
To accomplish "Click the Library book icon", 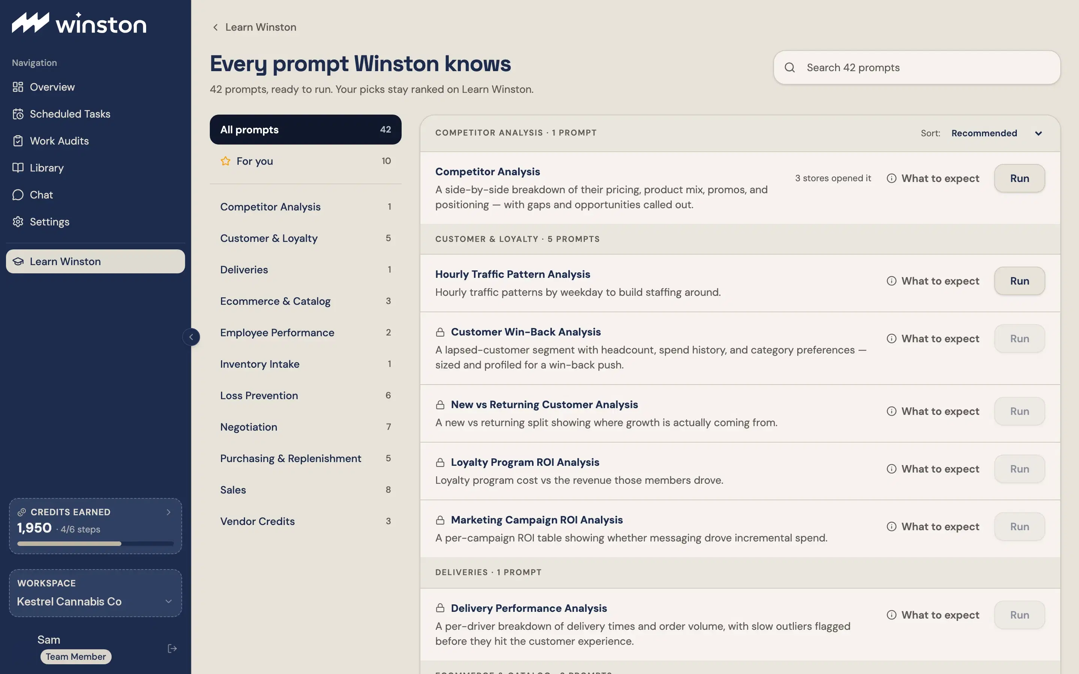I will click(18, 168).
